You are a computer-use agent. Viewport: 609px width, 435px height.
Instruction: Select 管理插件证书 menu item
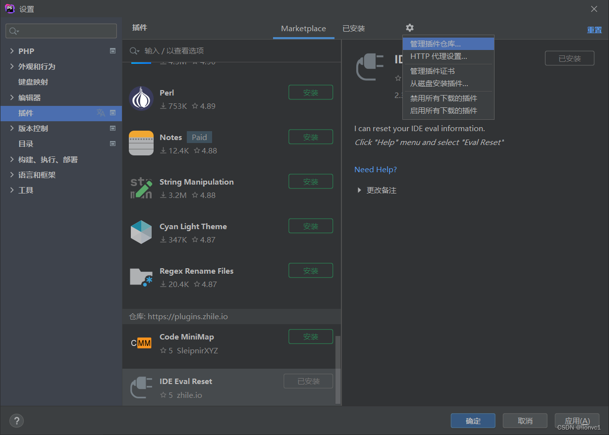[x=448, y=71]
